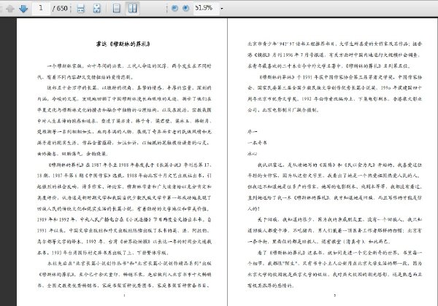
Task: Click the current page number field showing 1
Action: tap(41, 8)
